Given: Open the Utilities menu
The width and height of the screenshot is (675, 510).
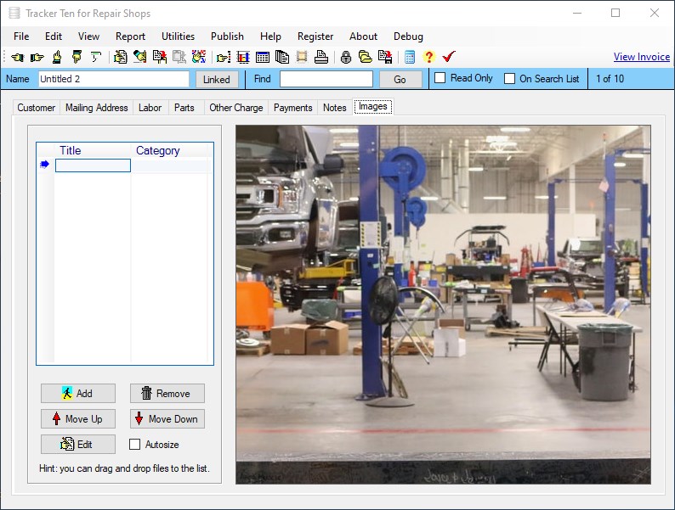Looking at the screenshot, I should click(178, 36).
